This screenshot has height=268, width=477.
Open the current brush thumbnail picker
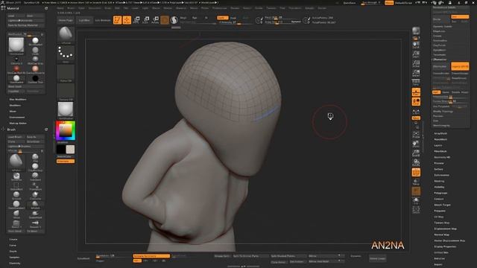point(66,35)
